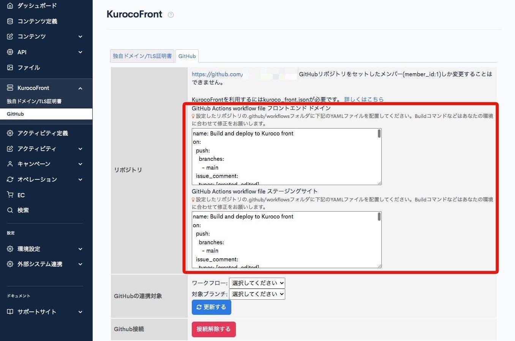Image resolution: width=515 pixels, height=341 pixels.
Task: Click the blue 更新する button
Action: [212, 307]
